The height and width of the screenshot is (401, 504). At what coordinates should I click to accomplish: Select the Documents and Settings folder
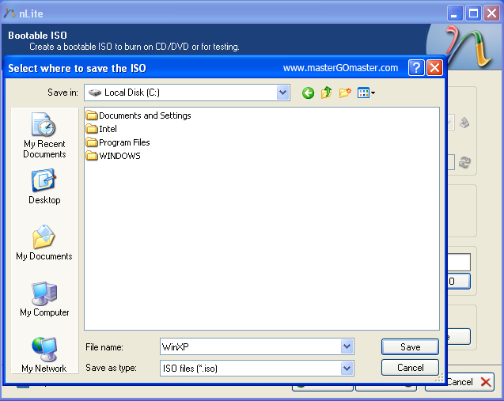pos(138,115)
